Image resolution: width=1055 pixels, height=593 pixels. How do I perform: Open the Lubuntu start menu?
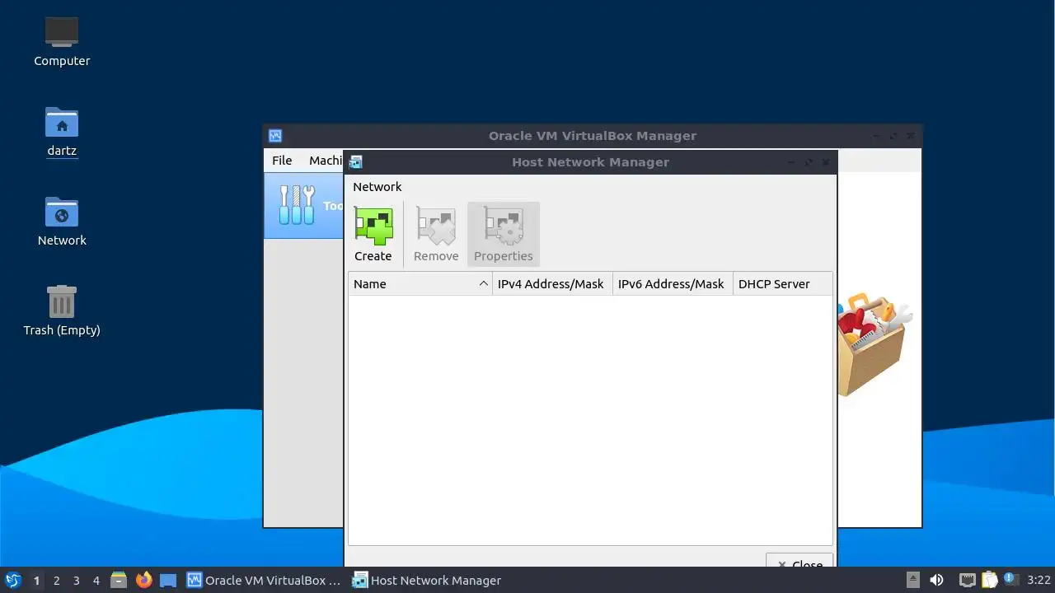pyautogui.click(x=13, y=581)
